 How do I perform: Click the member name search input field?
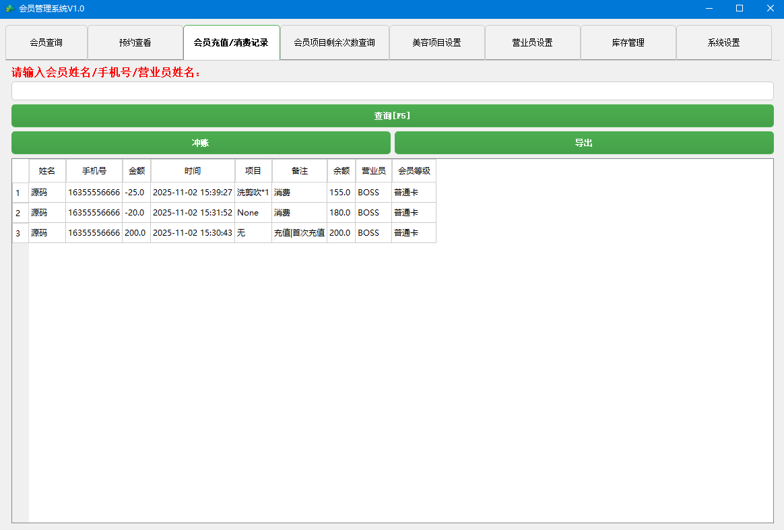coord(392,91)
